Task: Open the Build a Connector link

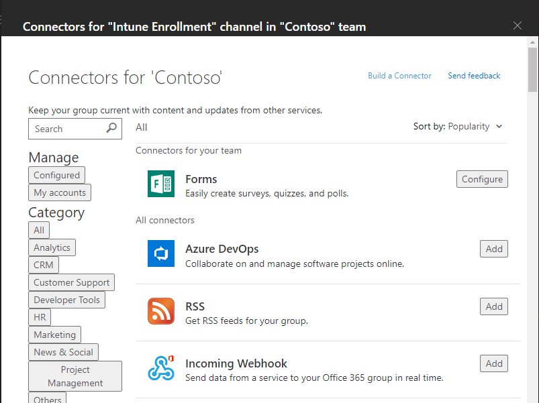Action: coord(399,76)
